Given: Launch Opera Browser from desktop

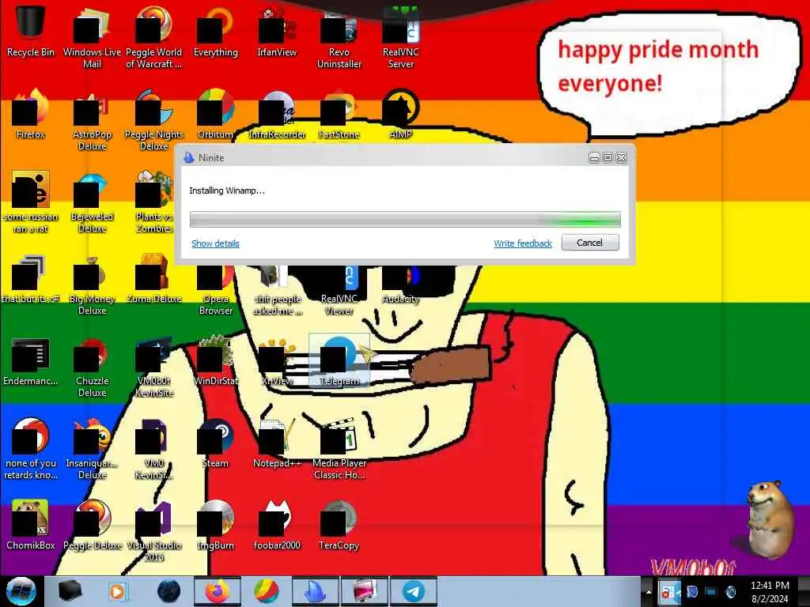Looking at the screenshot, I should [x=215, y=288].
